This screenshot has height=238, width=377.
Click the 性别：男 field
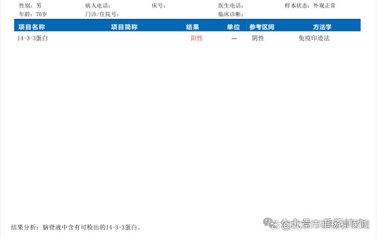tap(30, 5)
